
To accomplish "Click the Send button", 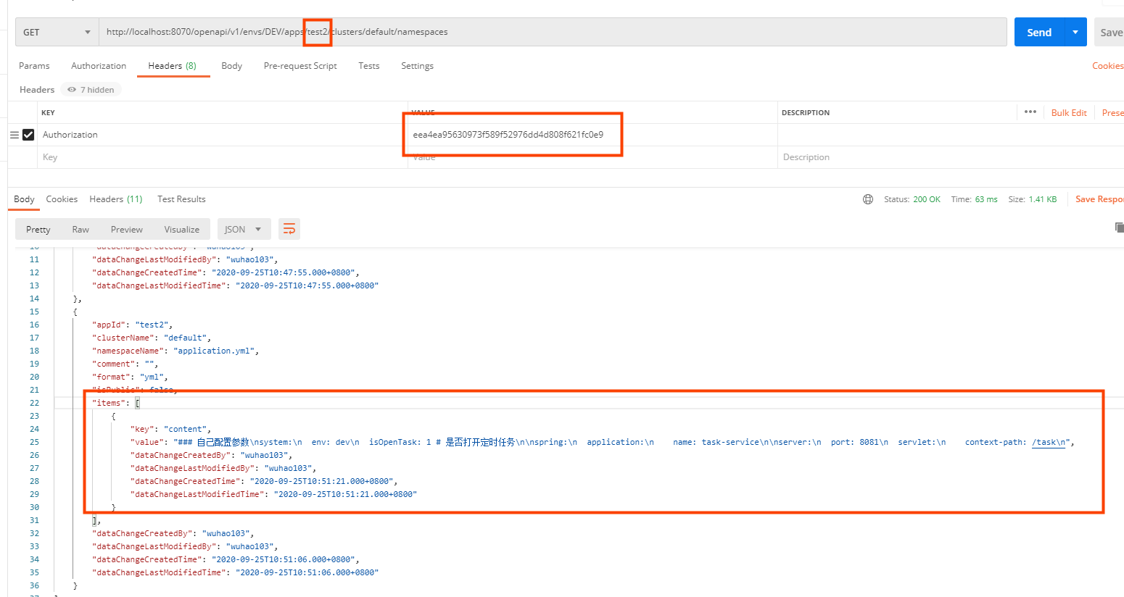I will (1039, 32).
